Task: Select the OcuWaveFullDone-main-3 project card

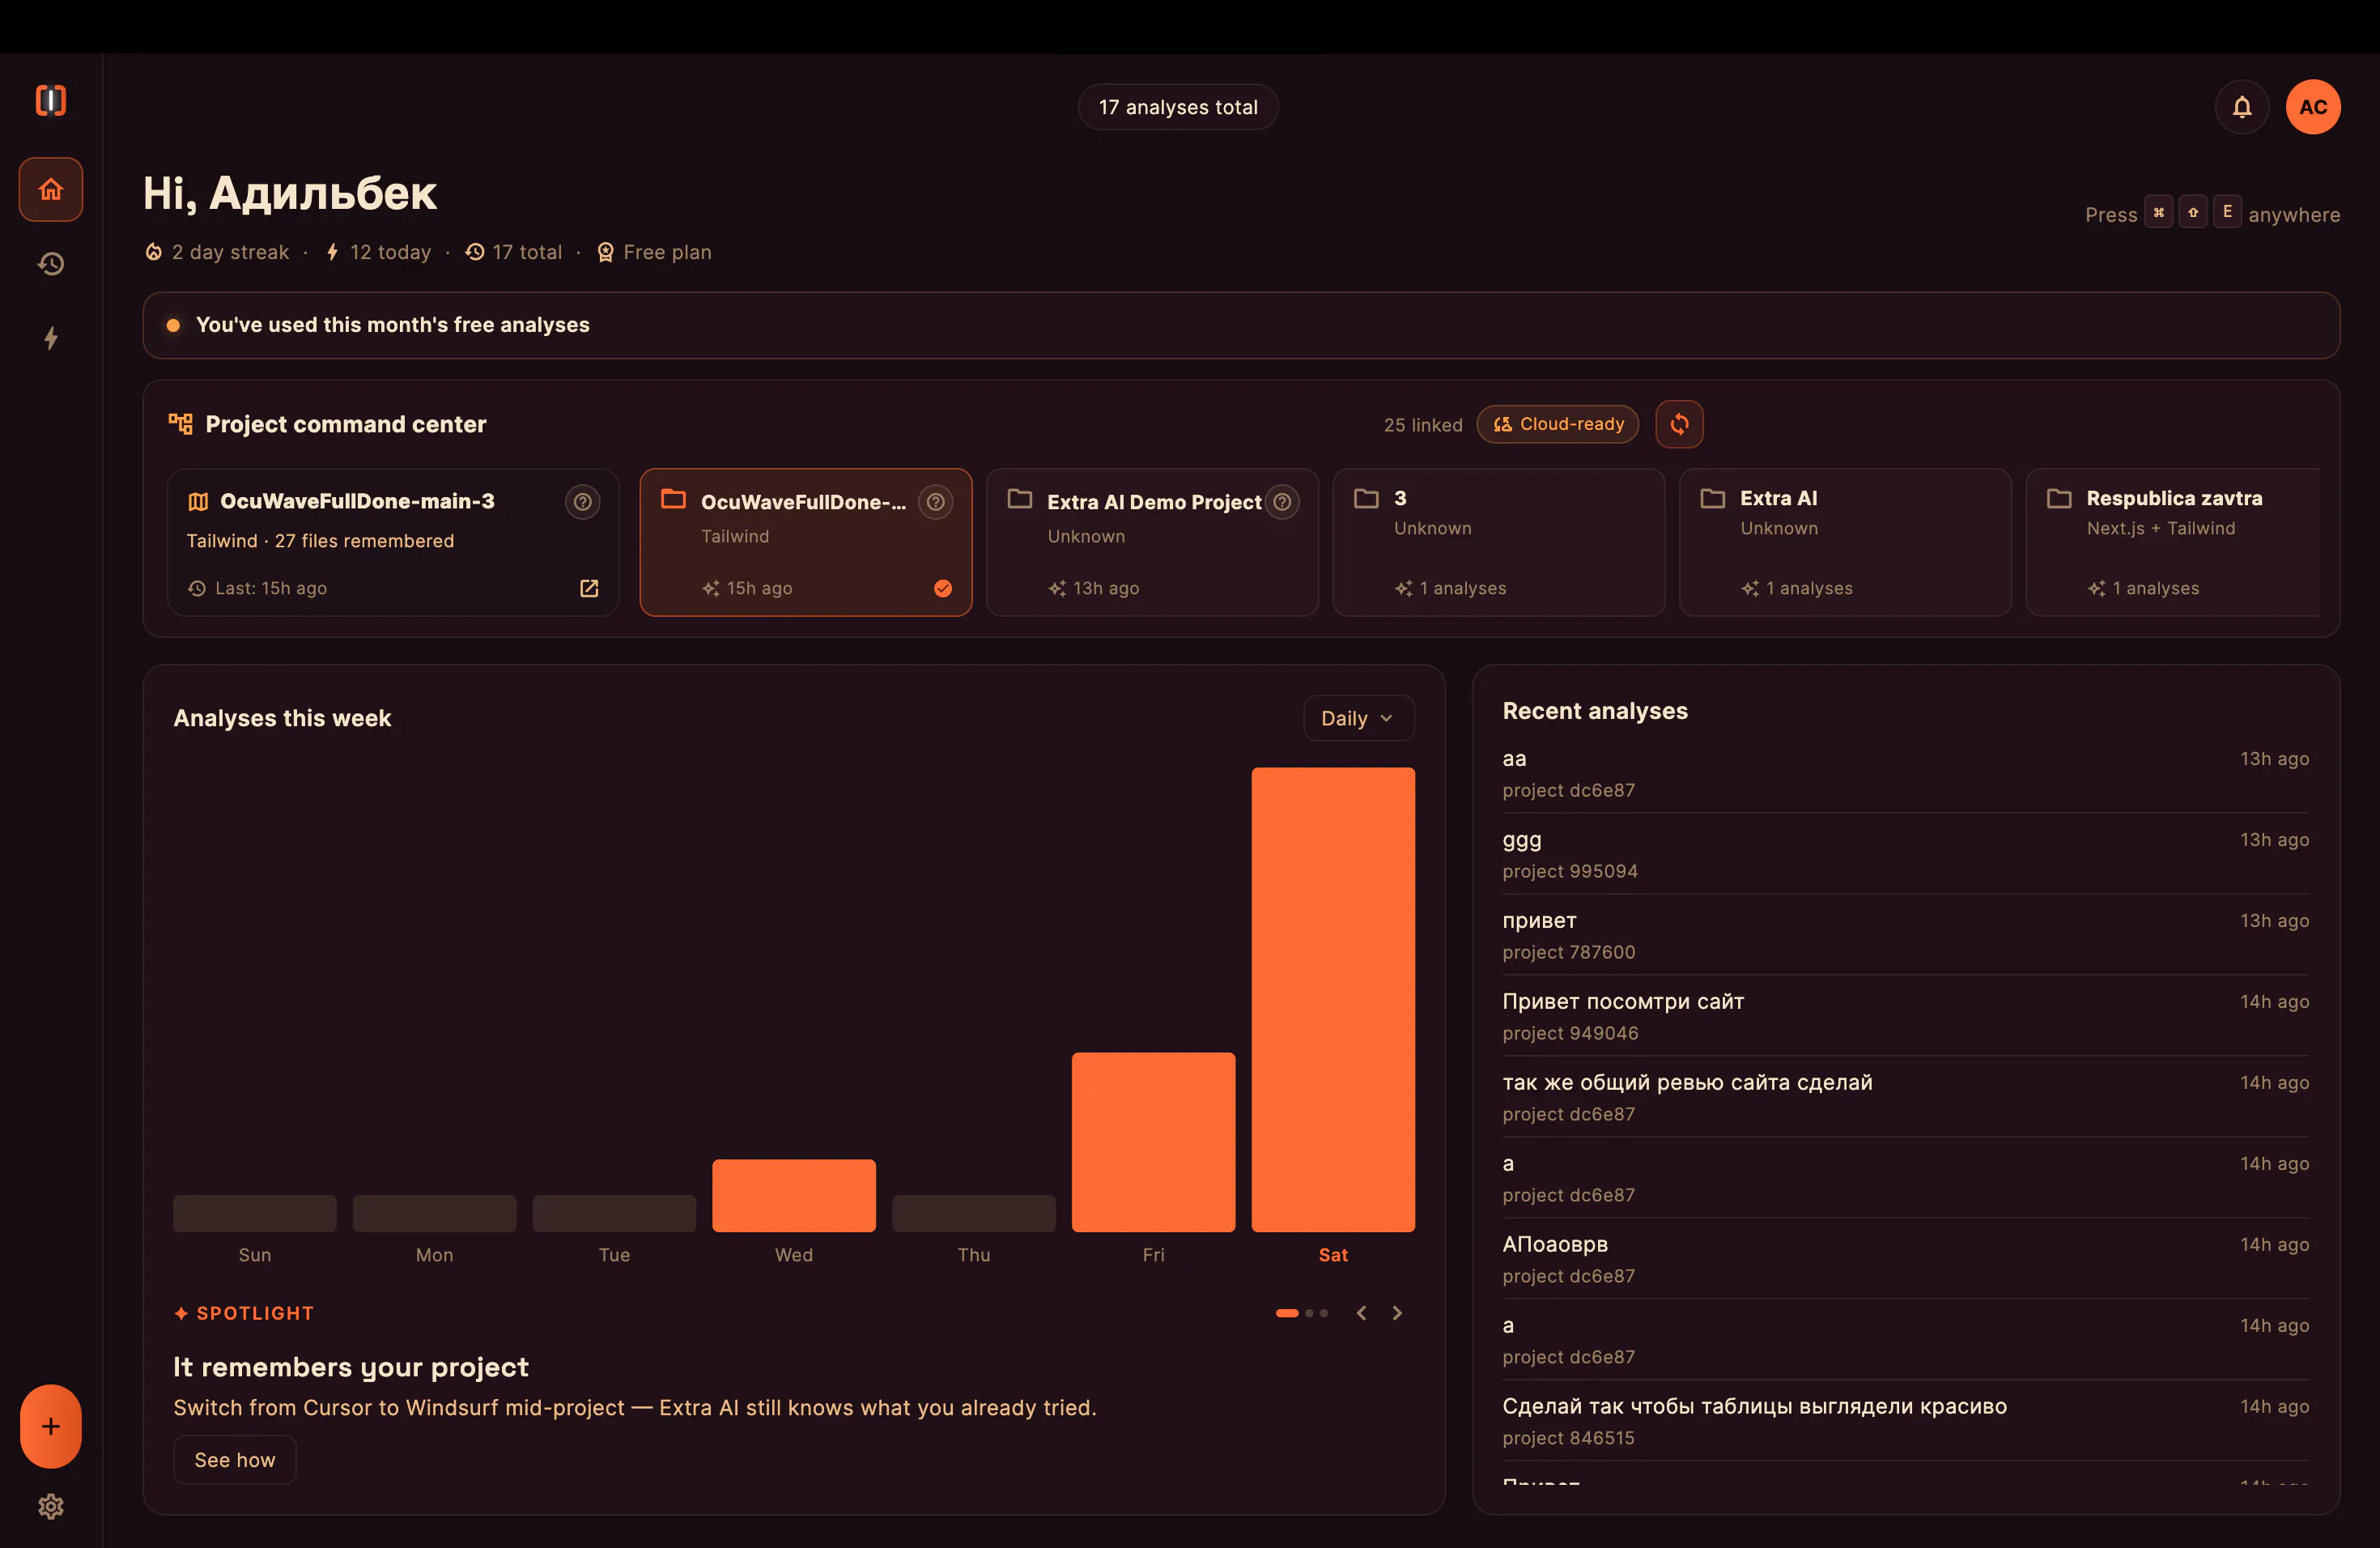Action: point(393,542)
